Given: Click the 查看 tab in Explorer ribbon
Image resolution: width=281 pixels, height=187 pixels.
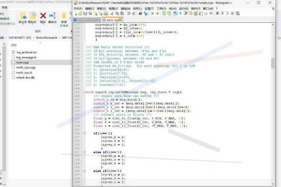Looking at the screenshot, I should tap(4, 7).
